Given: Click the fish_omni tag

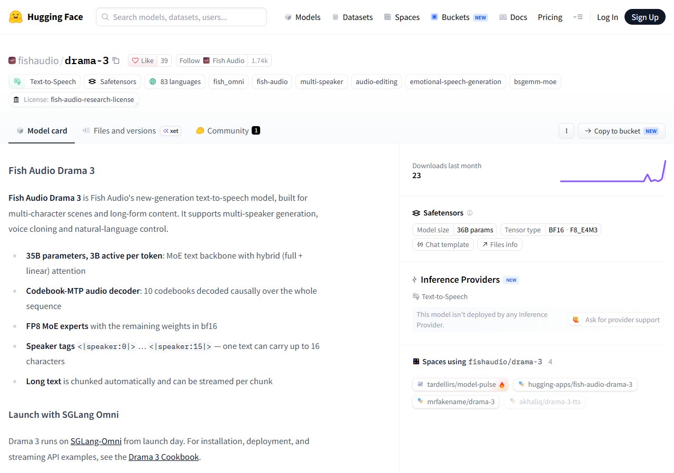Looking at the screenshot, I should point(229,81).
